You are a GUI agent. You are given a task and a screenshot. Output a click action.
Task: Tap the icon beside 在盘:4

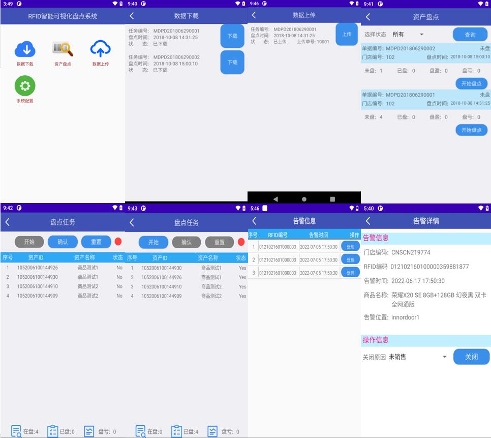pos(16,431)
